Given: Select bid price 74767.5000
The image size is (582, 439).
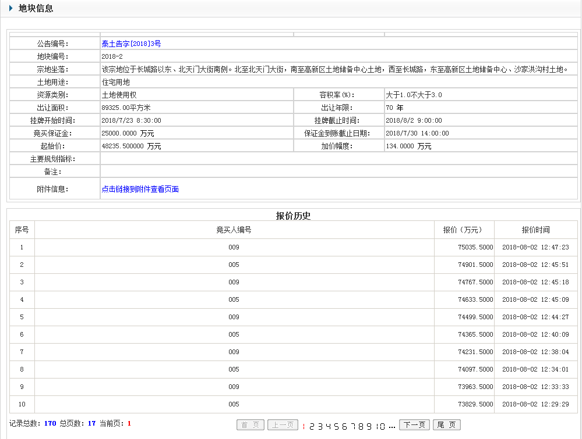Looking at the screenshot, I should [475, 282].
